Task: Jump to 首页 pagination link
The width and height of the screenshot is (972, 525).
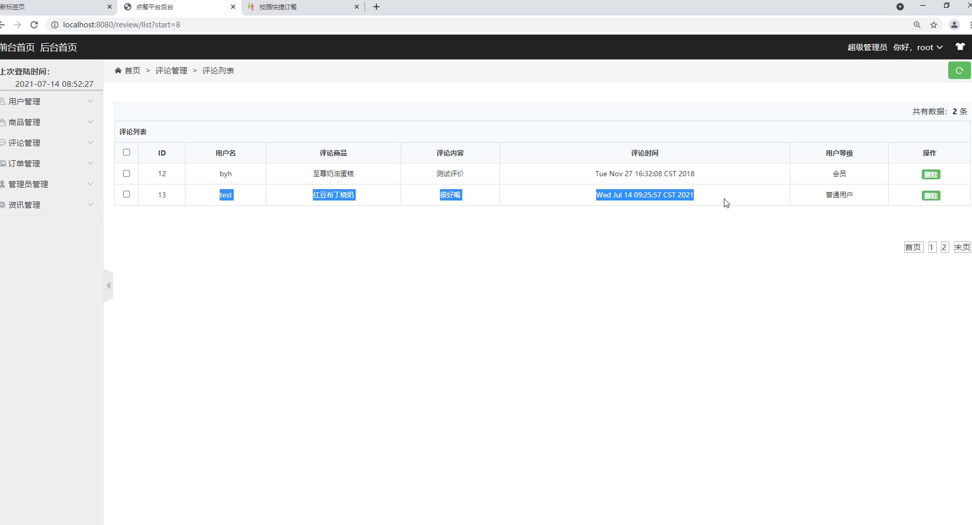Action: pyautogui.click(x=914, y=247)
